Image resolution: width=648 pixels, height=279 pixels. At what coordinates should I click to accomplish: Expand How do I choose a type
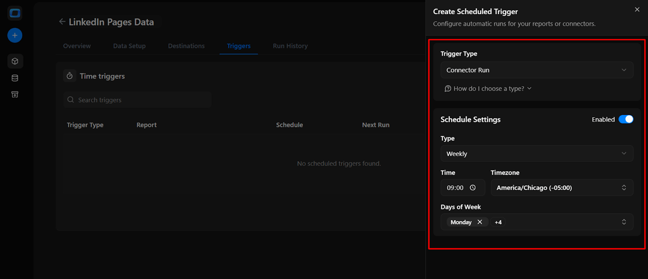[x=488, y=88]
